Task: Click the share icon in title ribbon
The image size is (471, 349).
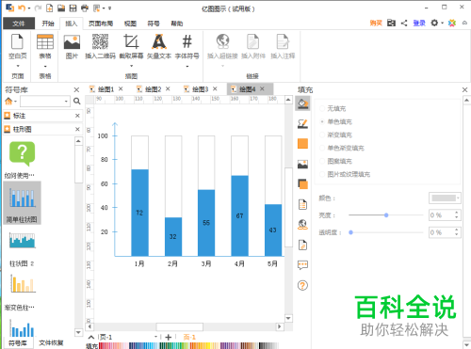Action: [x=404, y=23]
